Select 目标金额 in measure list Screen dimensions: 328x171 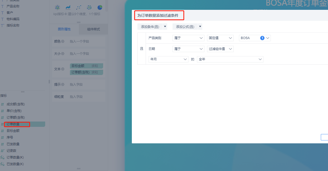pos(13,131)
